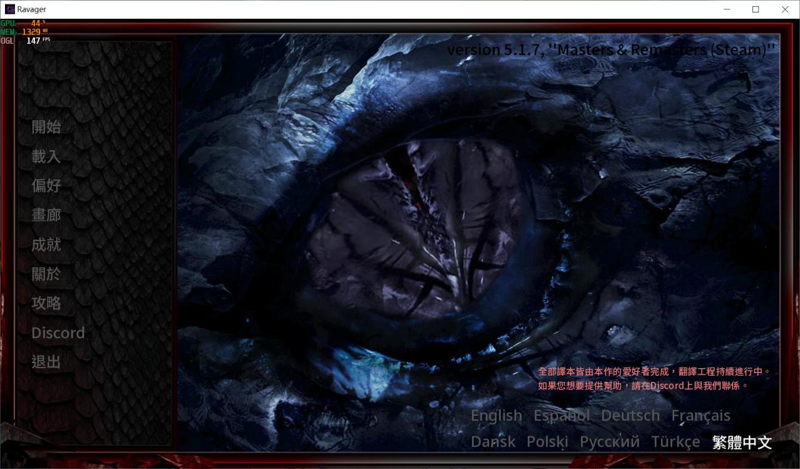Image resolution: width=800 pixels, height=469 pixels.
Task: Click the Ravager app icon in title bar
Action: click(10, 9)
